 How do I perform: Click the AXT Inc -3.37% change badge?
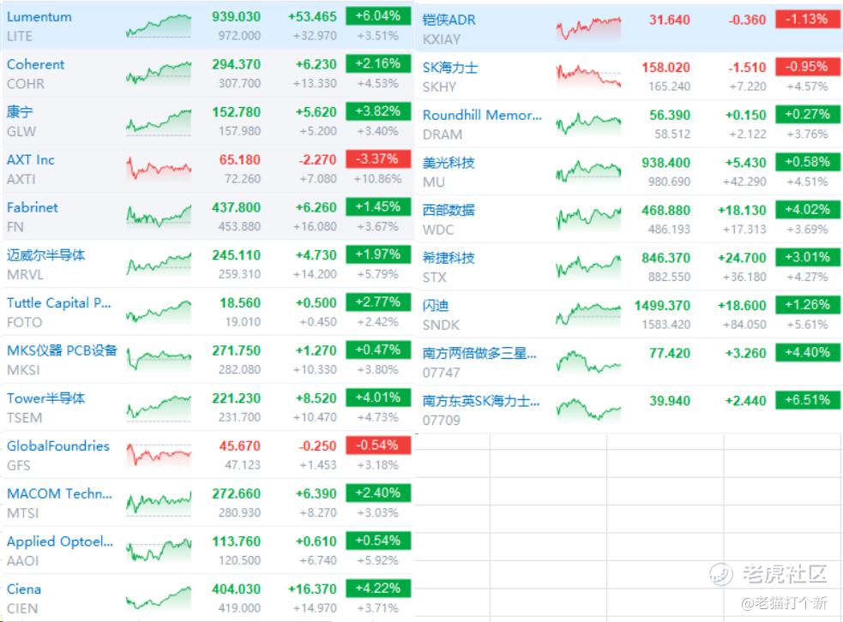pyautogui.click(x=378, y=159)
